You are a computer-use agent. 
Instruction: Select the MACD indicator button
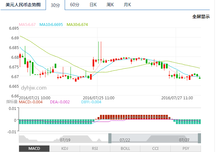(x=34, y=149)
